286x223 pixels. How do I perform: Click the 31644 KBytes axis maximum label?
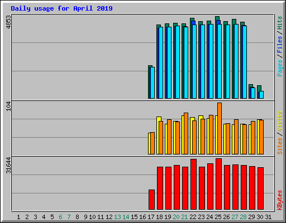click(8, 165)
